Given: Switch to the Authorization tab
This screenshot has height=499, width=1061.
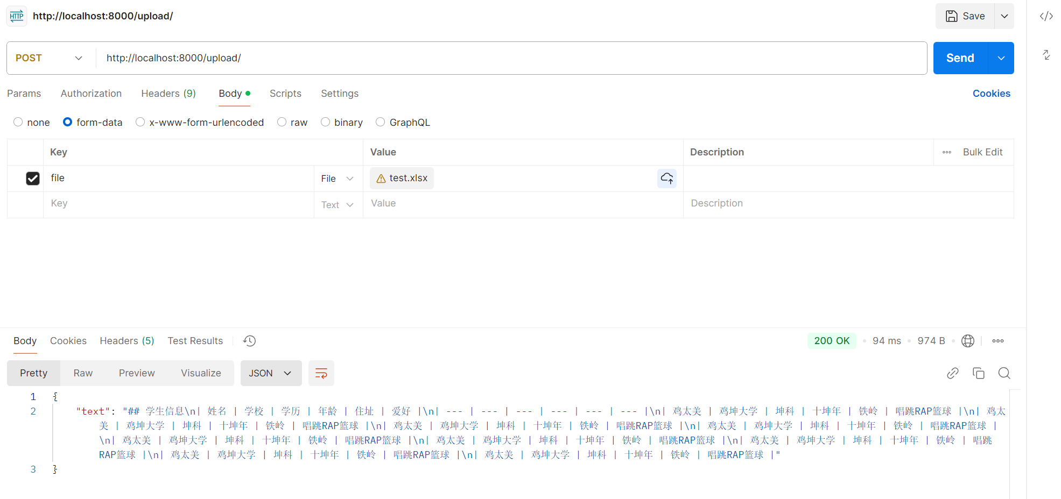Looking at the screenshot, I should pyautogui.click(x=92, y=94).
